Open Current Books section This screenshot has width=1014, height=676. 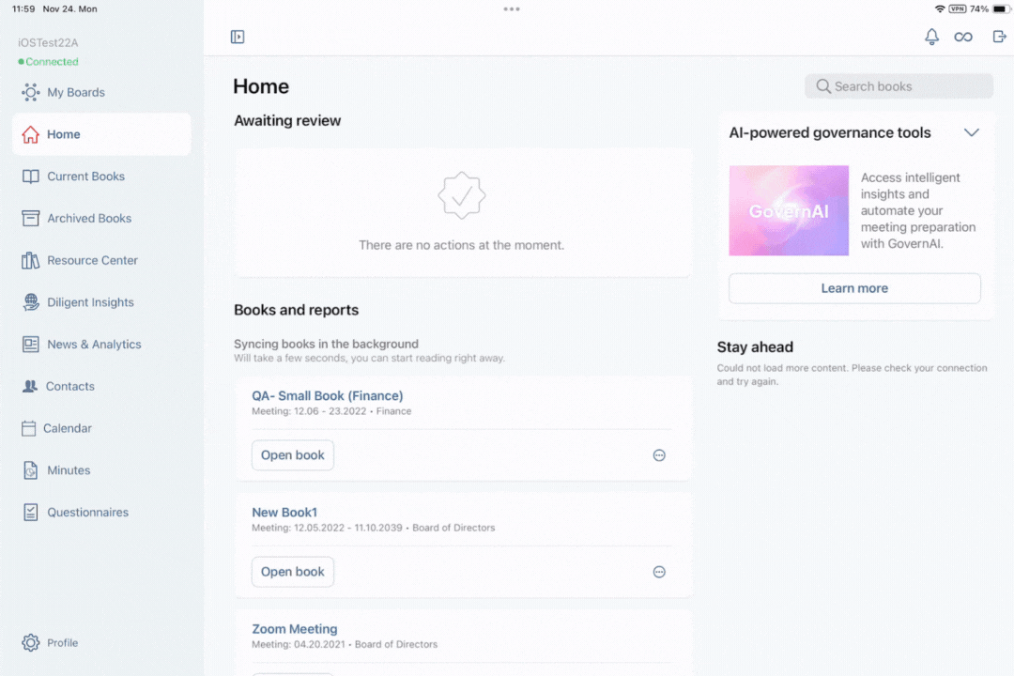(86, 177)
